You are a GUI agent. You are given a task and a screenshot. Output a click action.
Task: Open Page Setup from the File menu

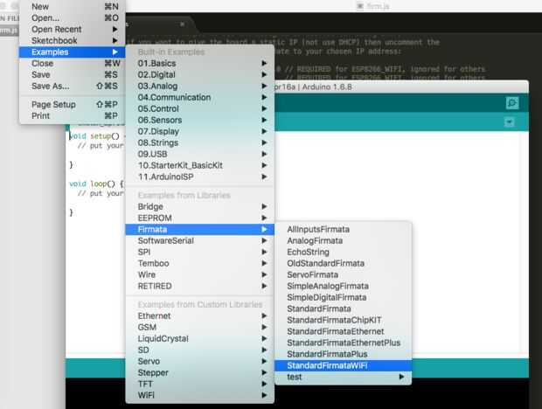pyautogui.click(x=72, y=104)
